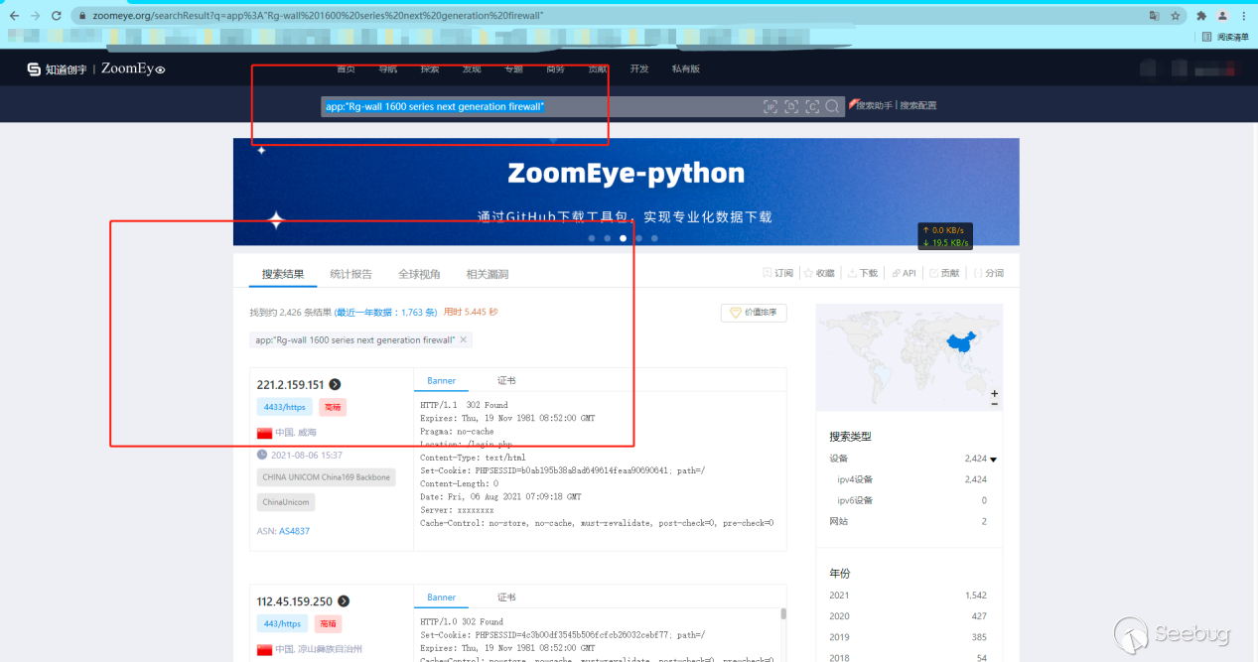This screenshot has height=662, width=1258.
Task: Zoom out on the world map
Action: (994, 404)
